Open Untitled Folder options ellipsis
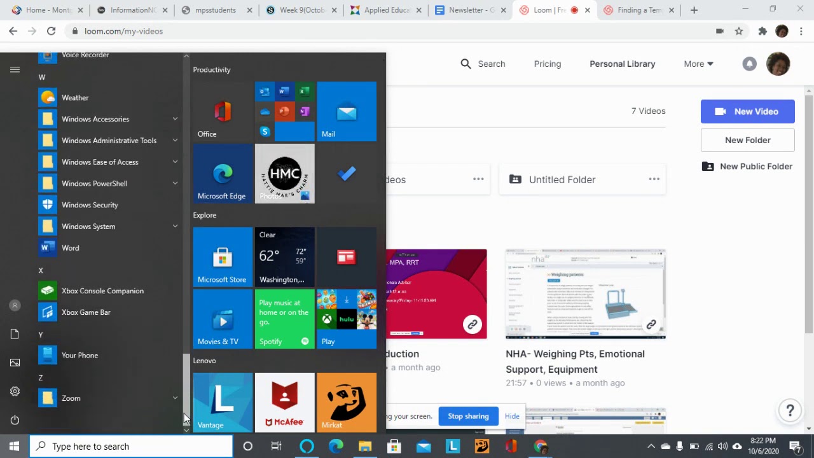 pyautogui.click(x=654, y=179)
